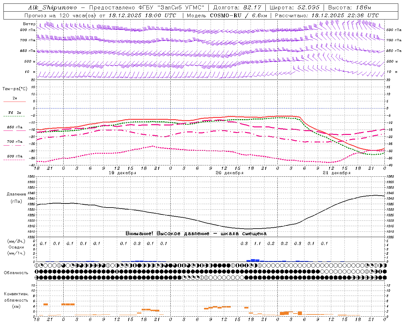Select the model label COSMO-RU / 6.6км
This screenshot has height=322, width=403.
238,15
